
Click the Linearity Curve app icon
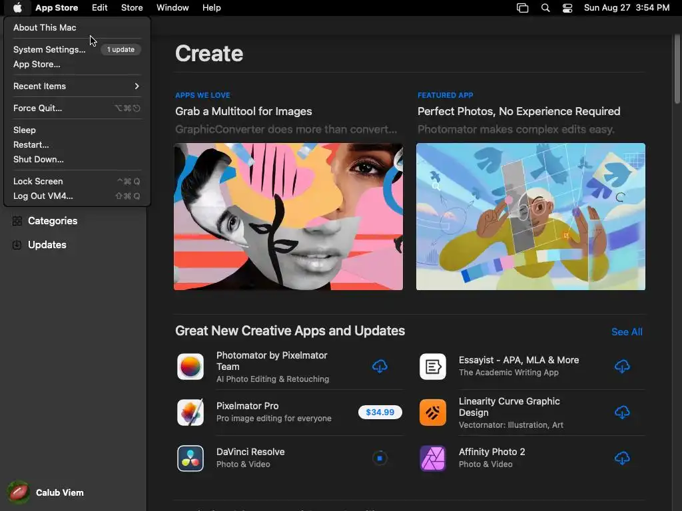433,413
